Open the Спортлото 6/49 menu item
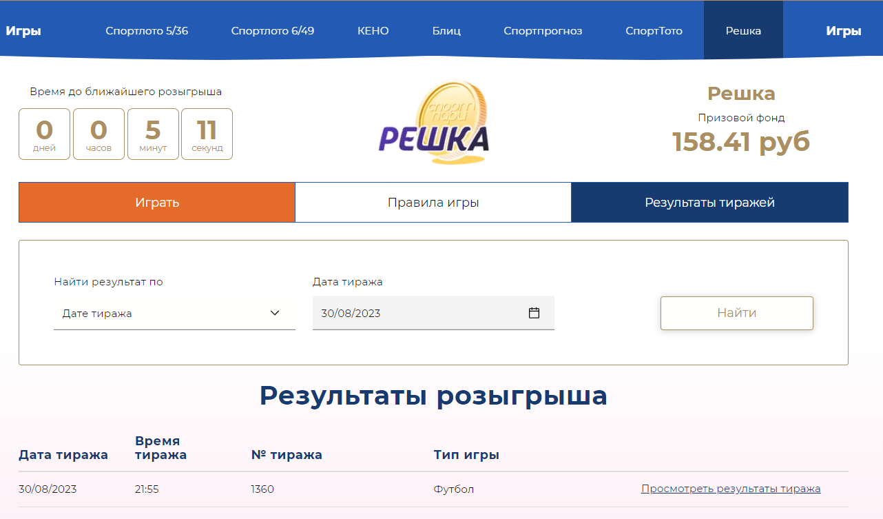This screenshot has height=519, width=883. (273, 31)
